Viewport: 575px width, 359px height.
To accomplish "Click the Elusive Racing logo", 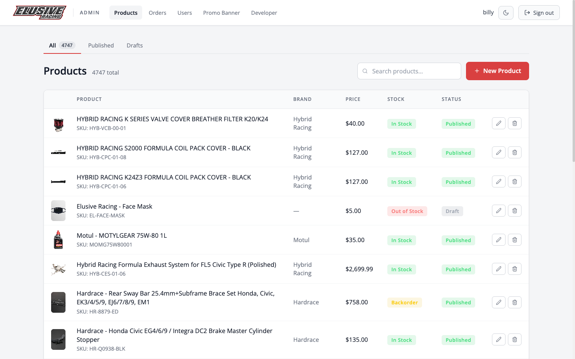I will click(x=39, y=12).
